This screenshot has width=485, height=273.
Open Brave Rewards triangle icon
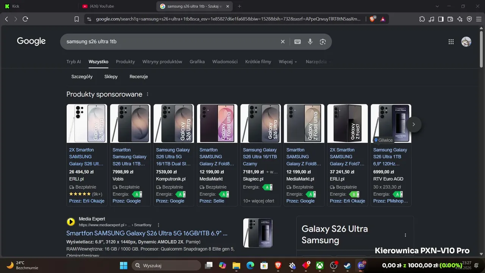[383, 19]
